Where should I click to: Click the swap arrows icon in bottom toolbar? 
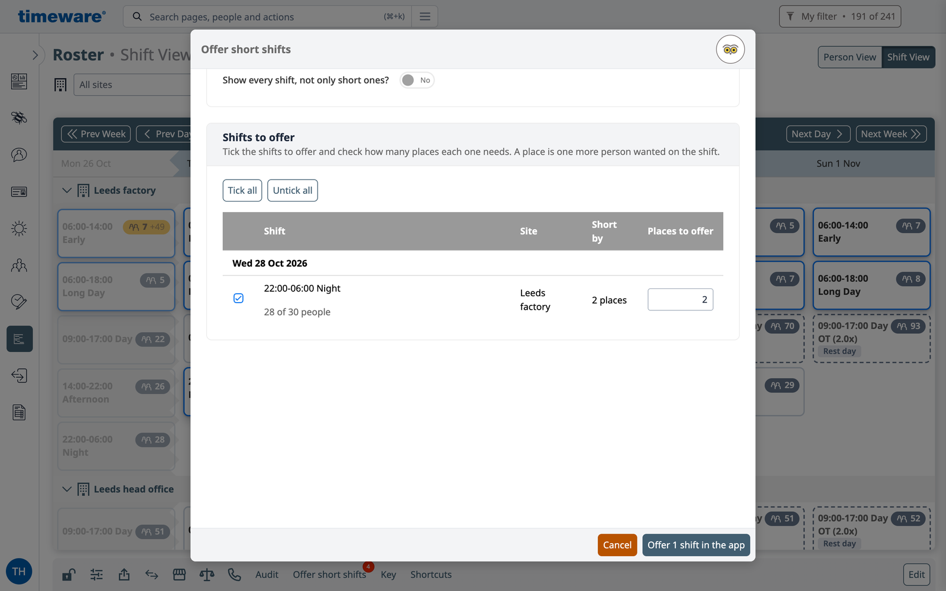(x=152, y=574)
